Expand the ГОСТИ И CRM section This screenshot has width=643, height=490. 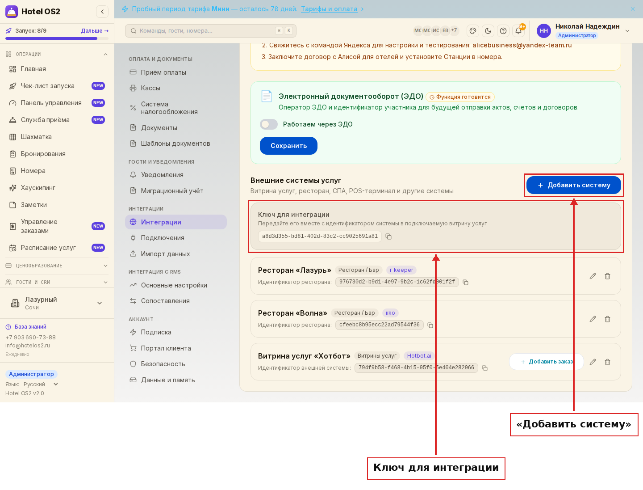pyautogui.click(x=57, y=282)
